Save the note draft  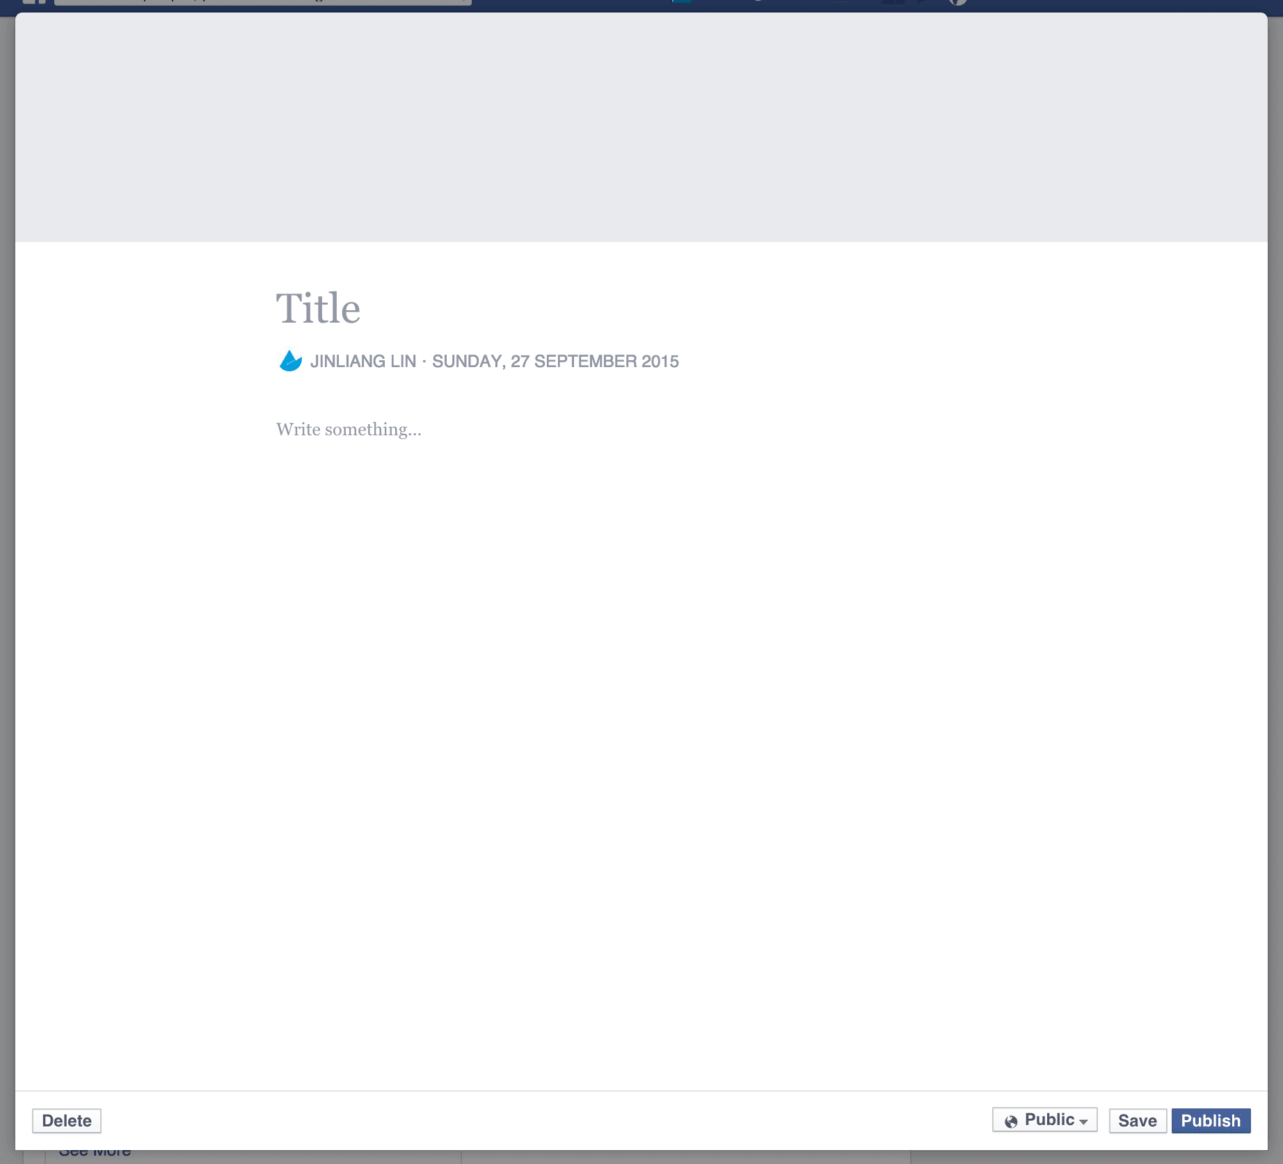1137,1120
